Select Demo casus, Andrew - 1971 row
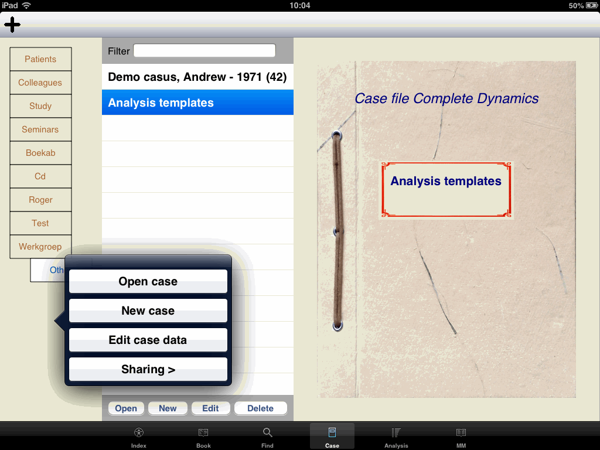This screenshot has height=450, width=600. (197, 77)
